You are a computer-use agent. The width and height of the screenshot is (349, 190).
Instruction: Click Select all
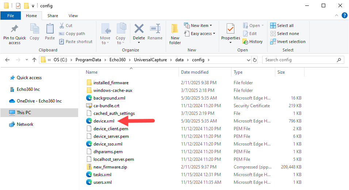pos(282,26)
